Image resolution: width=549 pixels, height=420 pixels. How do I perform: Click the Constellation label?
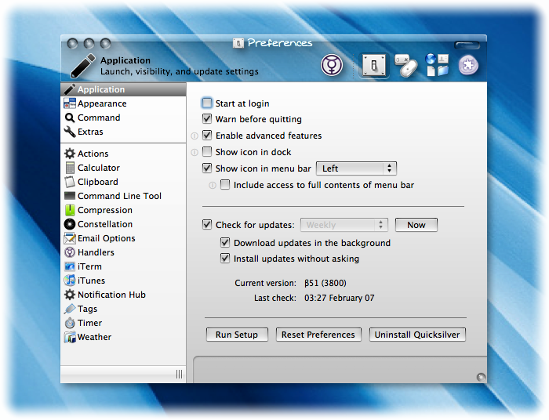[x=105, y=224]
